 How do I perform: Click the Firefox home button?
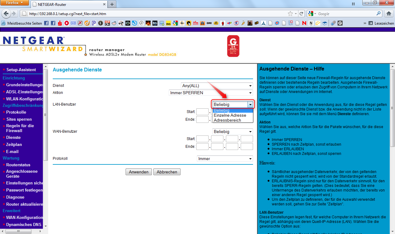389,14
